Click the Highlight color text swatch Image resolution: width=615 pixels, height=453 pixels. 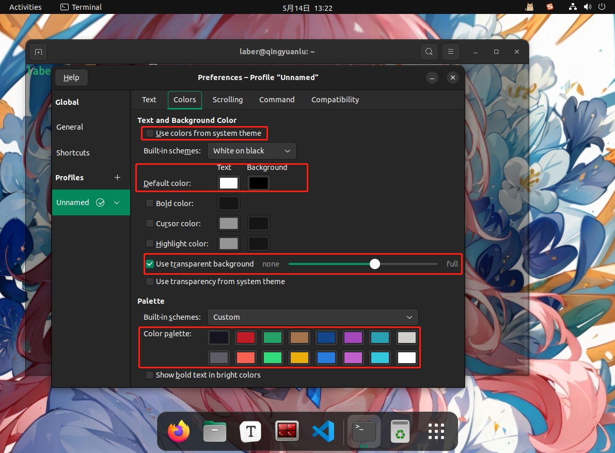tap(229, 244)
